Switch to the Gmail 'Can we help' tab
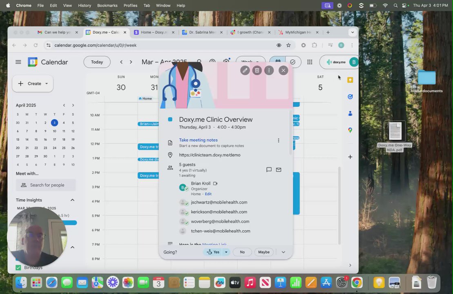The height and width of the screenshot is (294, 453). pyautogui.click(x=57, y=32)
